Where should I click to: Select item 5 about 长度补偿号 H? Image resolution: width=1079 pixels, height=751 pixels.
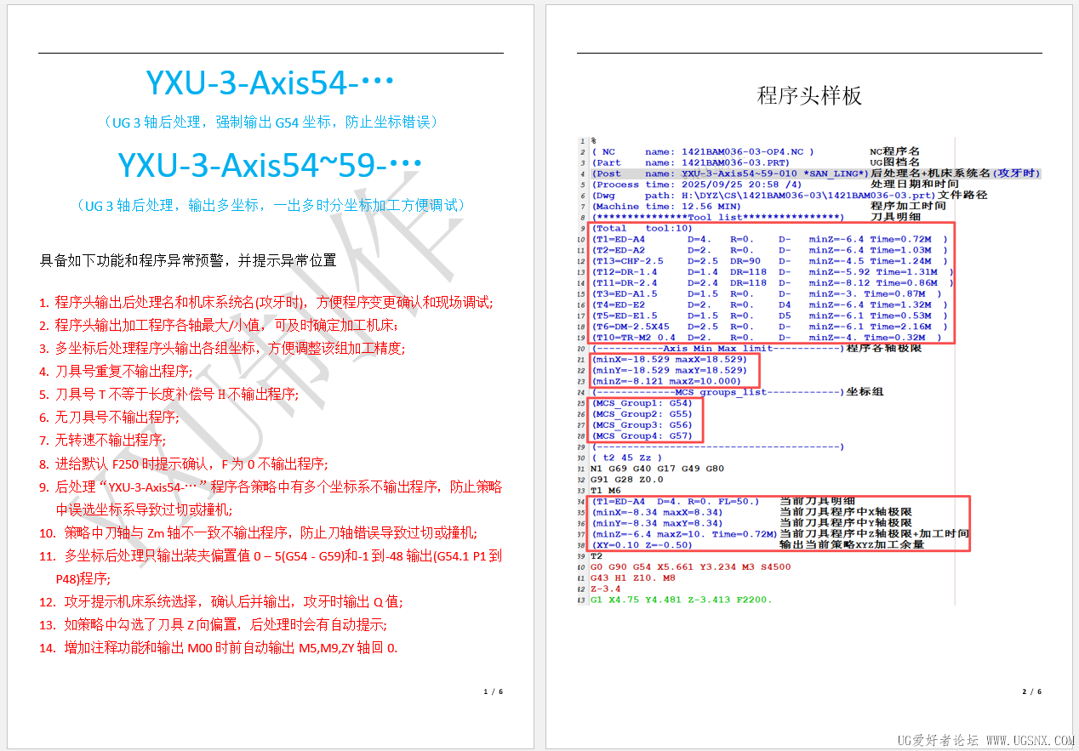[x=168, y=394]
